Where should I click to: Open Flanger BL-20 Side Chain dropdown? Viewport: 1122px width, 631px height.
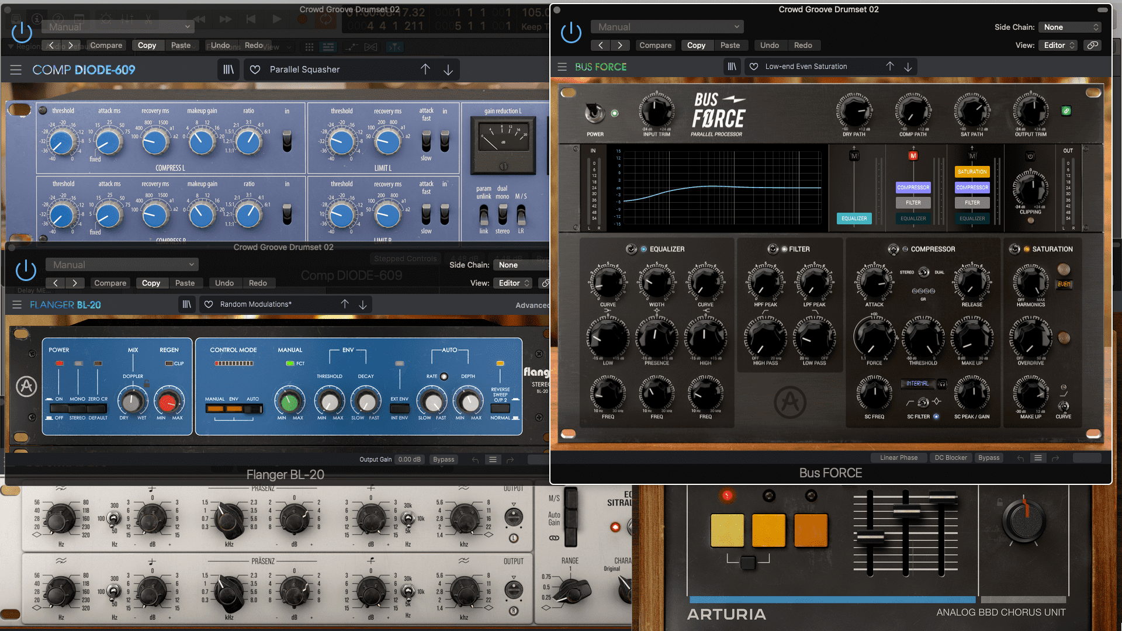[521, 265]
